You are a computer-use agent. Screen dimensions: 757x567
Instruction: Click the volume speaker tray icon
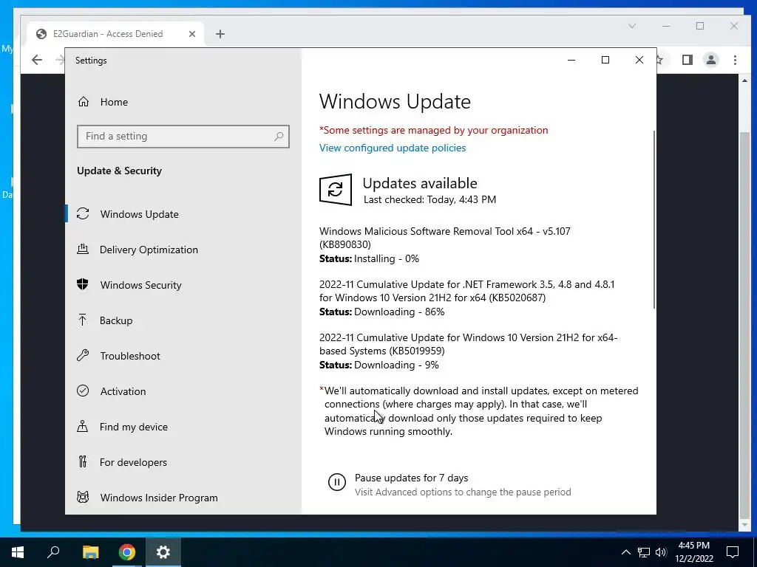(x=661, y=552)
